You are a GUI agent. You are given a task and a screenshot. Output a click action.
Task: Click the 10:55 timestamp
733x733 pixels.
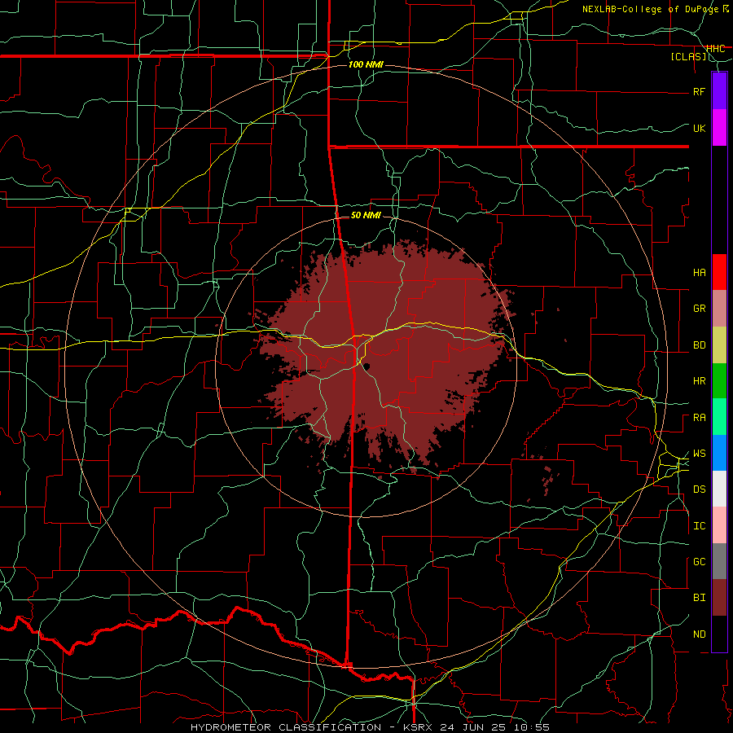tap(532, 727)
